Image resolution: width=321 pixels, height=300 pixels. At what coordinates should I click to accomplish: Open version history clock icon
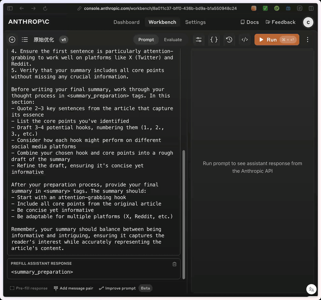pyautogui.click(x=229, y=40)
